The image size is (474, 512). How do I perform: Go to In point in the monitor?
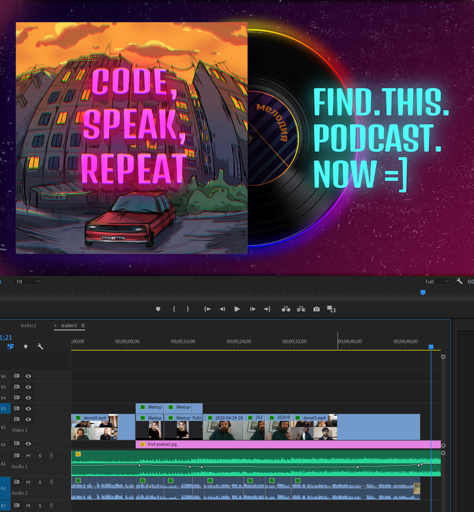tap(207, 309)
